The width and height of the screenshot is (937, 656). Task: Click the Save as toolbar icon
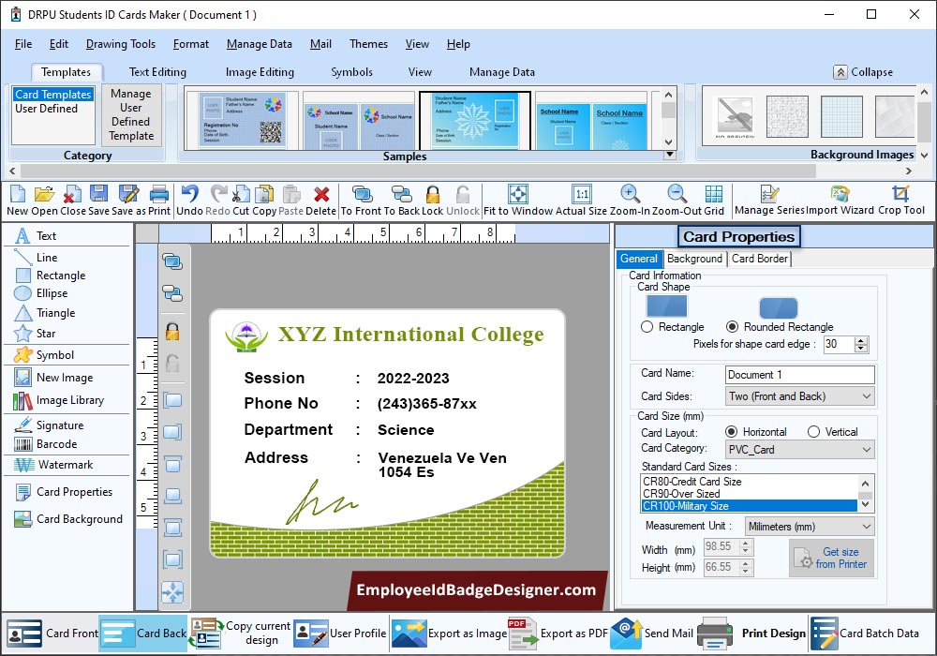128,201
